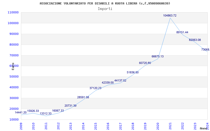Image resolution: width=210 pixels, height=131 pixels.
Task: Click the 2014 x-axis year label
Action: click(83, 126)
